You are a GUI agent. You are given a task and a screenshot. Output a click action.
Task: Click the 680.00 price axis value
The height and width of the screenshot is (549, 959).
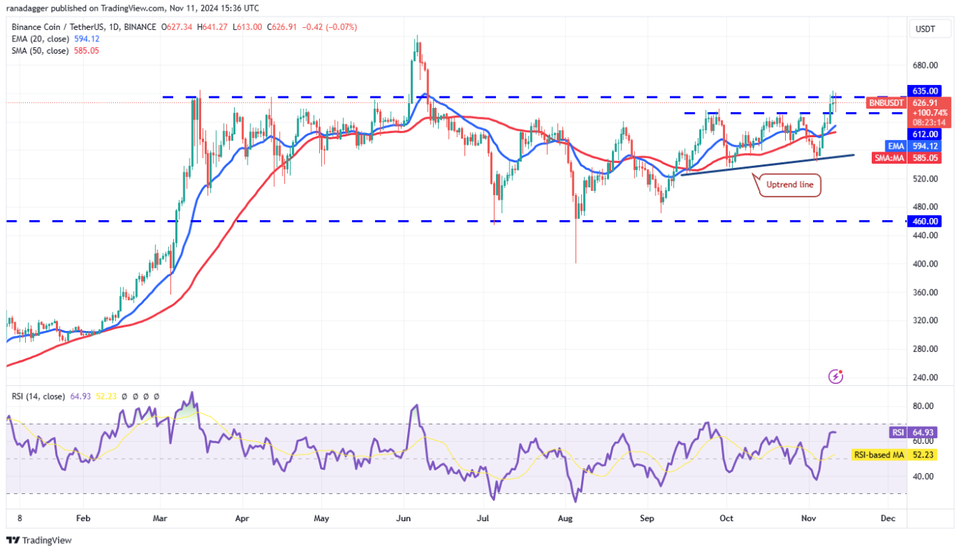pyautogui.click(x=925, y=65)
